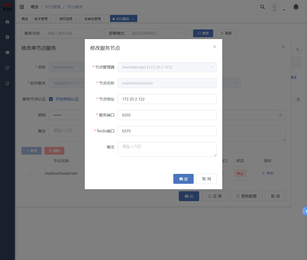Viewport: 307px width, 260px height.
Task: Click the 删除 node button
Action: coord(54,151)
